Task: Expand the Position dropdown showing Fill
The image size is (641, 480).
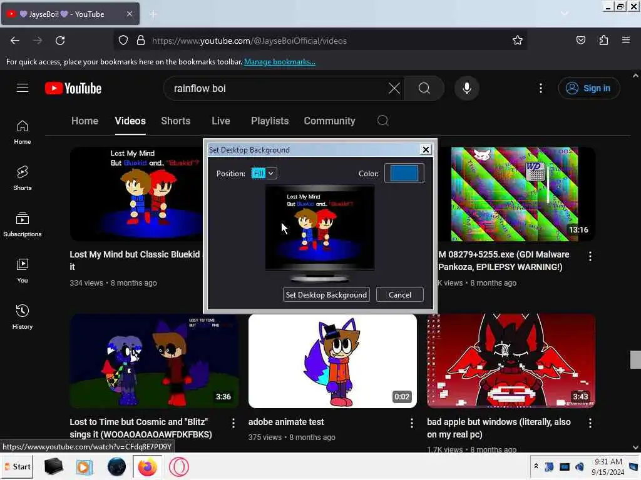Action: 264,173
